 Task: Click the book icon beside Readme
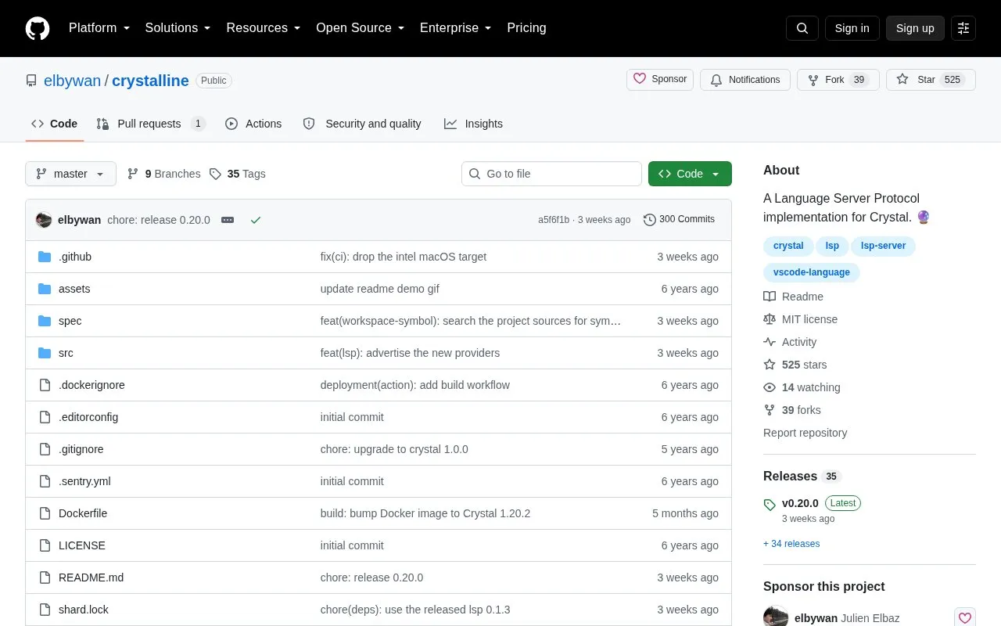point(770,297)
